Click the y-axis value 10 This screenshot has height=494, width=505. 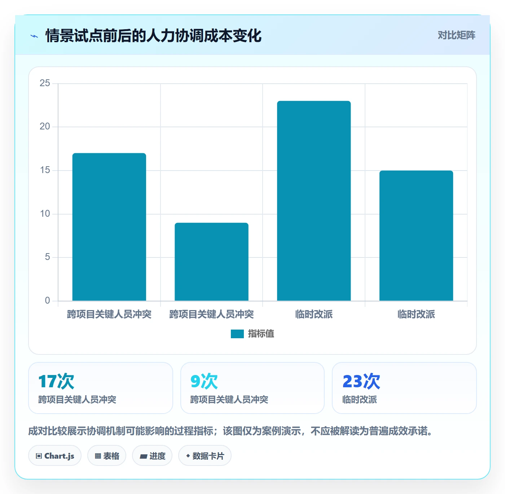click(45, 214)
